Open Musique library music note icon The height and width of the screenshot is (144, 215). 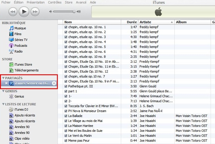tap(11, 28)
